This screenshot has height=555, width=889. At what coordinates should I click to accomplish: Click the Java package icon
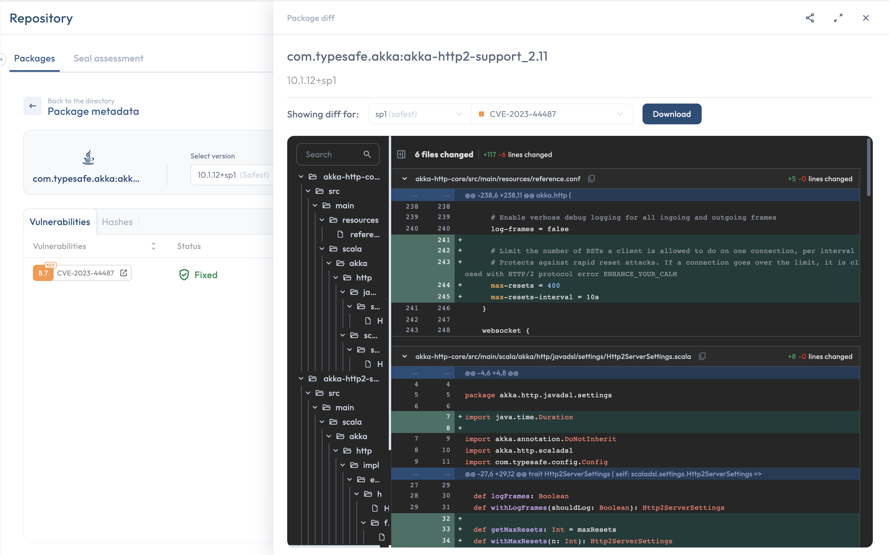coord(88,157)
